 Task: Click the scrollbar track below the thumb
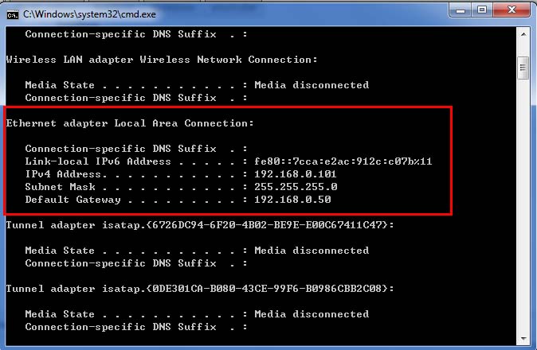coord(523,199)
